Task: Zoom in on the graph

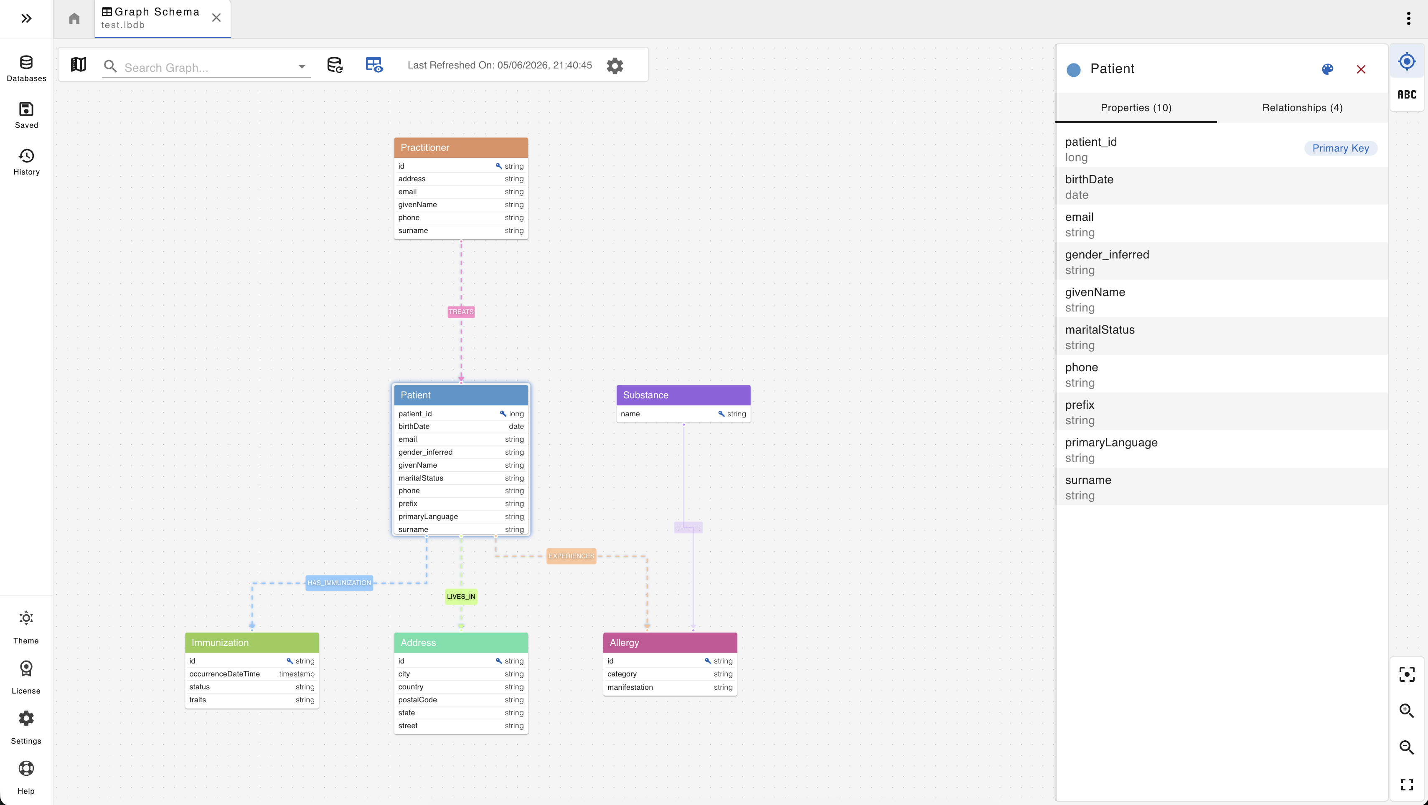Action: 1407,711
